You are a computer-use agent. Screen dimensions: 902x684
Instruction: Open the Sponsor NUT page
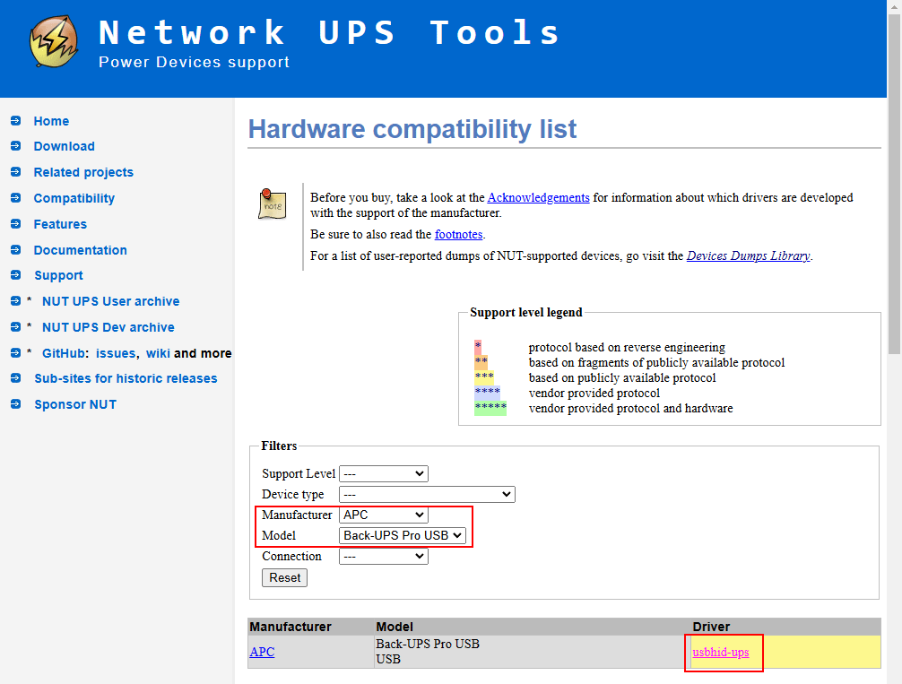click(x=75, y=403)
